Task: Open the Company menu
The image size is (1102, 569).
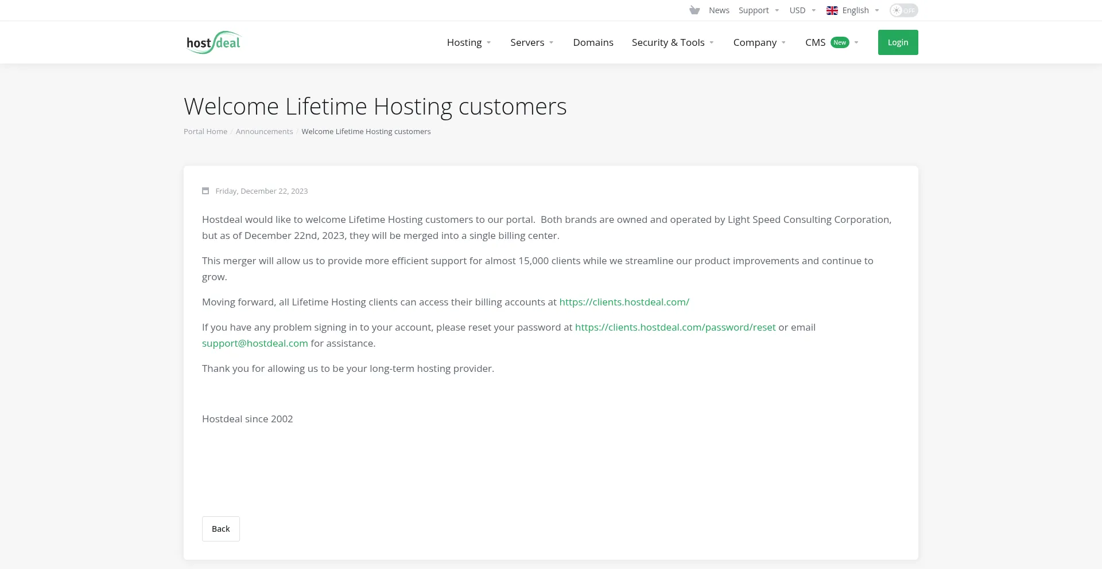Action: (759, 42)
